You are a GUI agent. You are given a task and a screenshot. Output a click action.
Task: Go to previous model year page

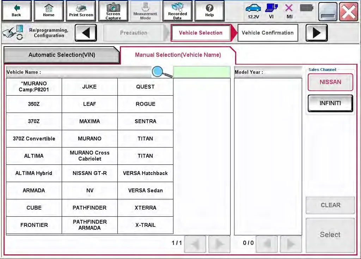point(267,244)
